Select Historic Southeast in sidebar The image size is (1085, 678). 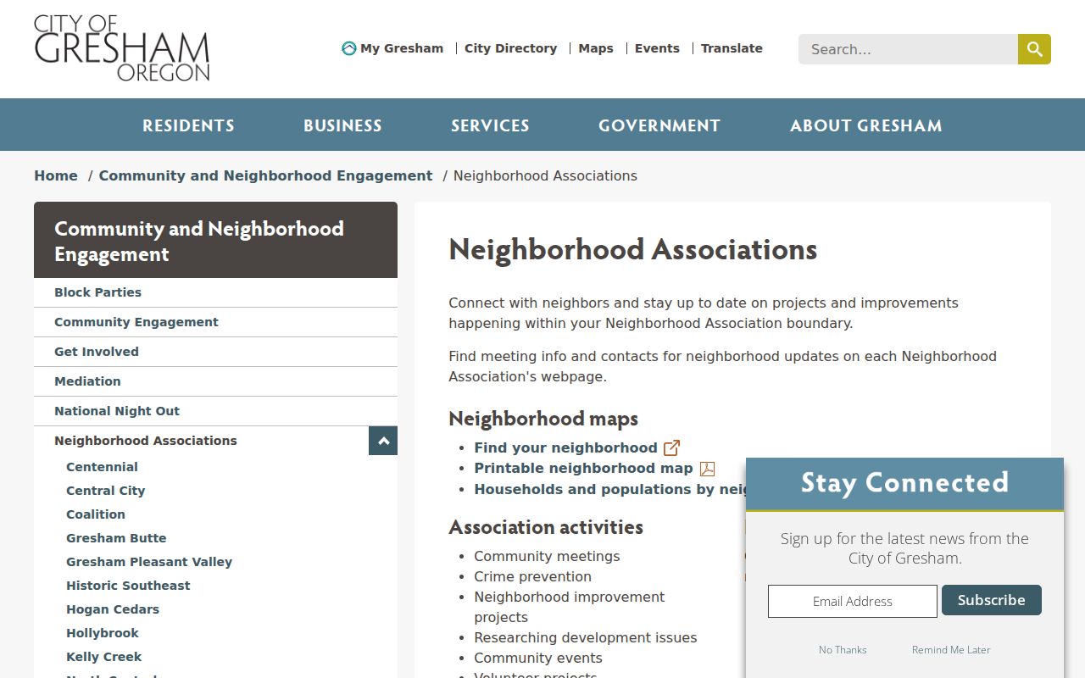(128, 586)
